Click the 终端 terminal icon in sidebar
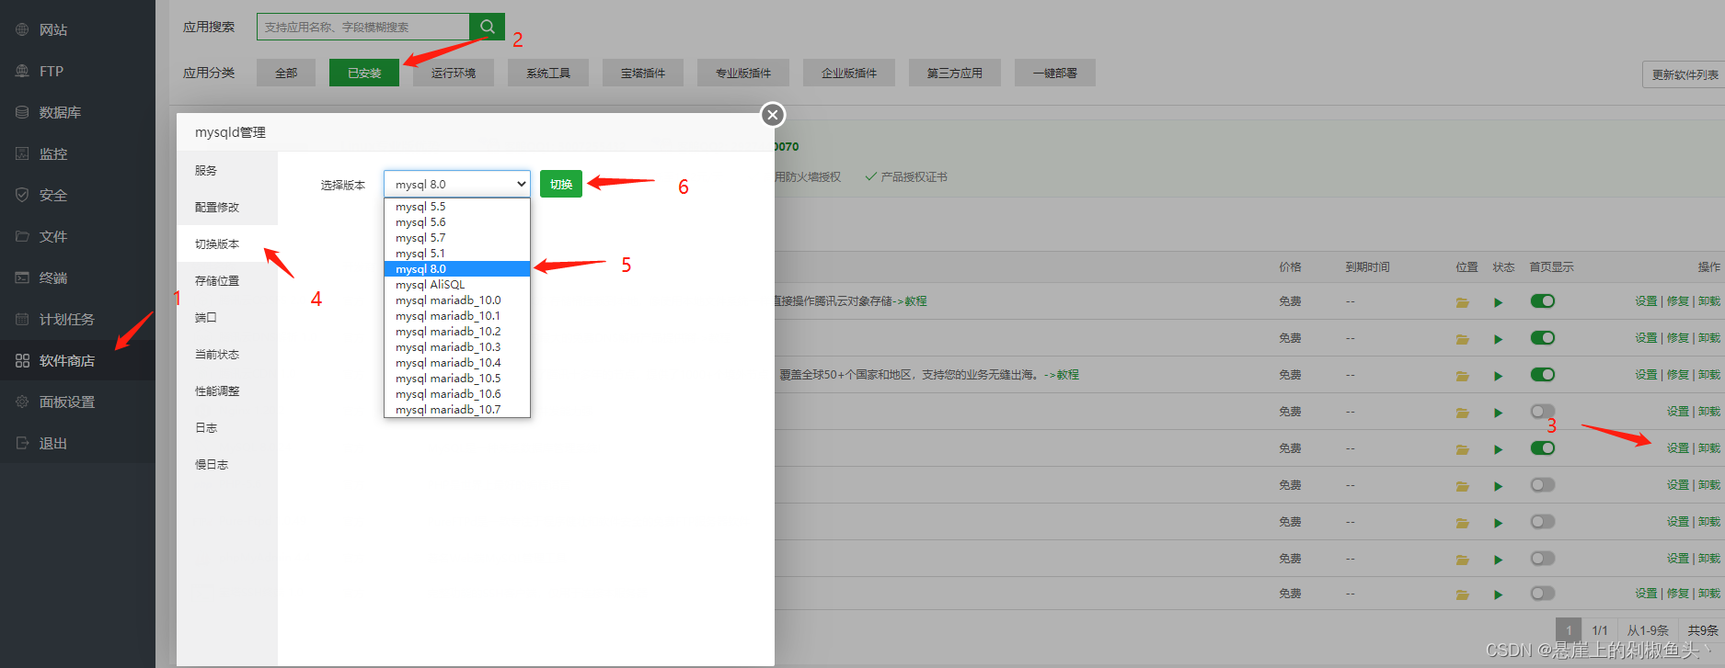 22,277
